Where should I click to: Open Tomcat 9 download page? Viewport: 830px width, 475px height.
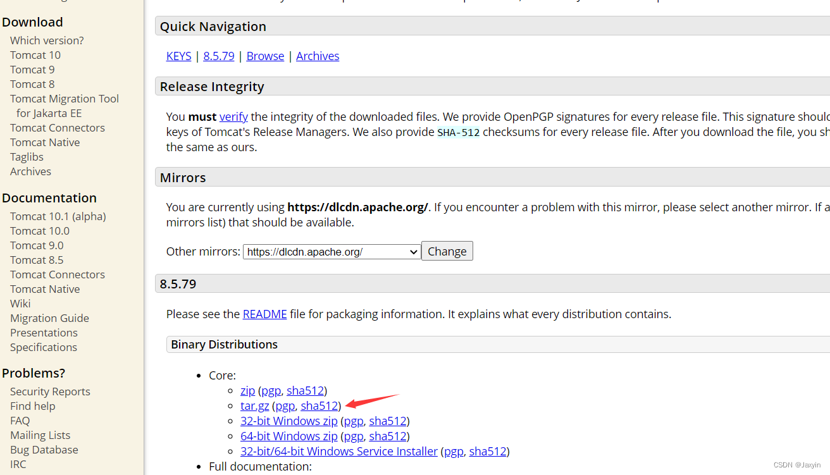32,70
